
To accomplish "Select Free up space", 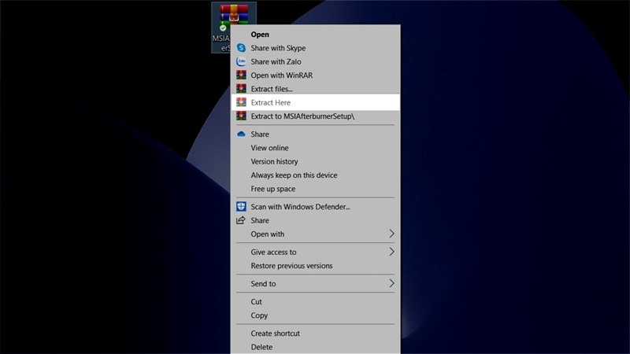I will [x=316, y=189].
